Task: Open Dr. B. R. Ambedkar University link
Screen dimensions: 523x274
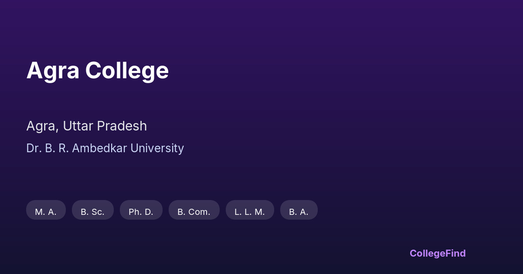Action: 105,148
